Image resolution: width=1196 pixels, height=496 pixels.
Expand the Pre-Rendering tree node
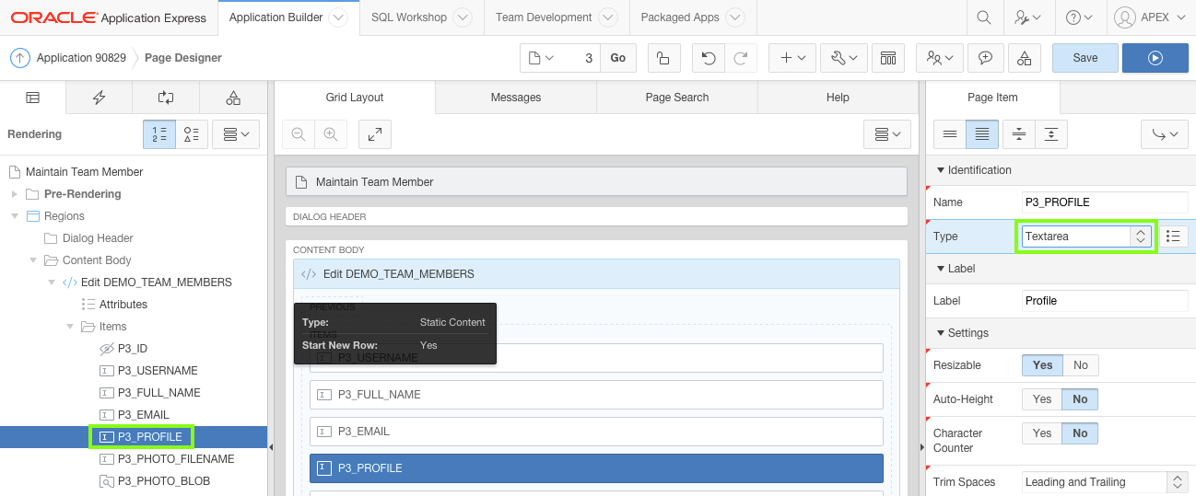pos(14,194)
